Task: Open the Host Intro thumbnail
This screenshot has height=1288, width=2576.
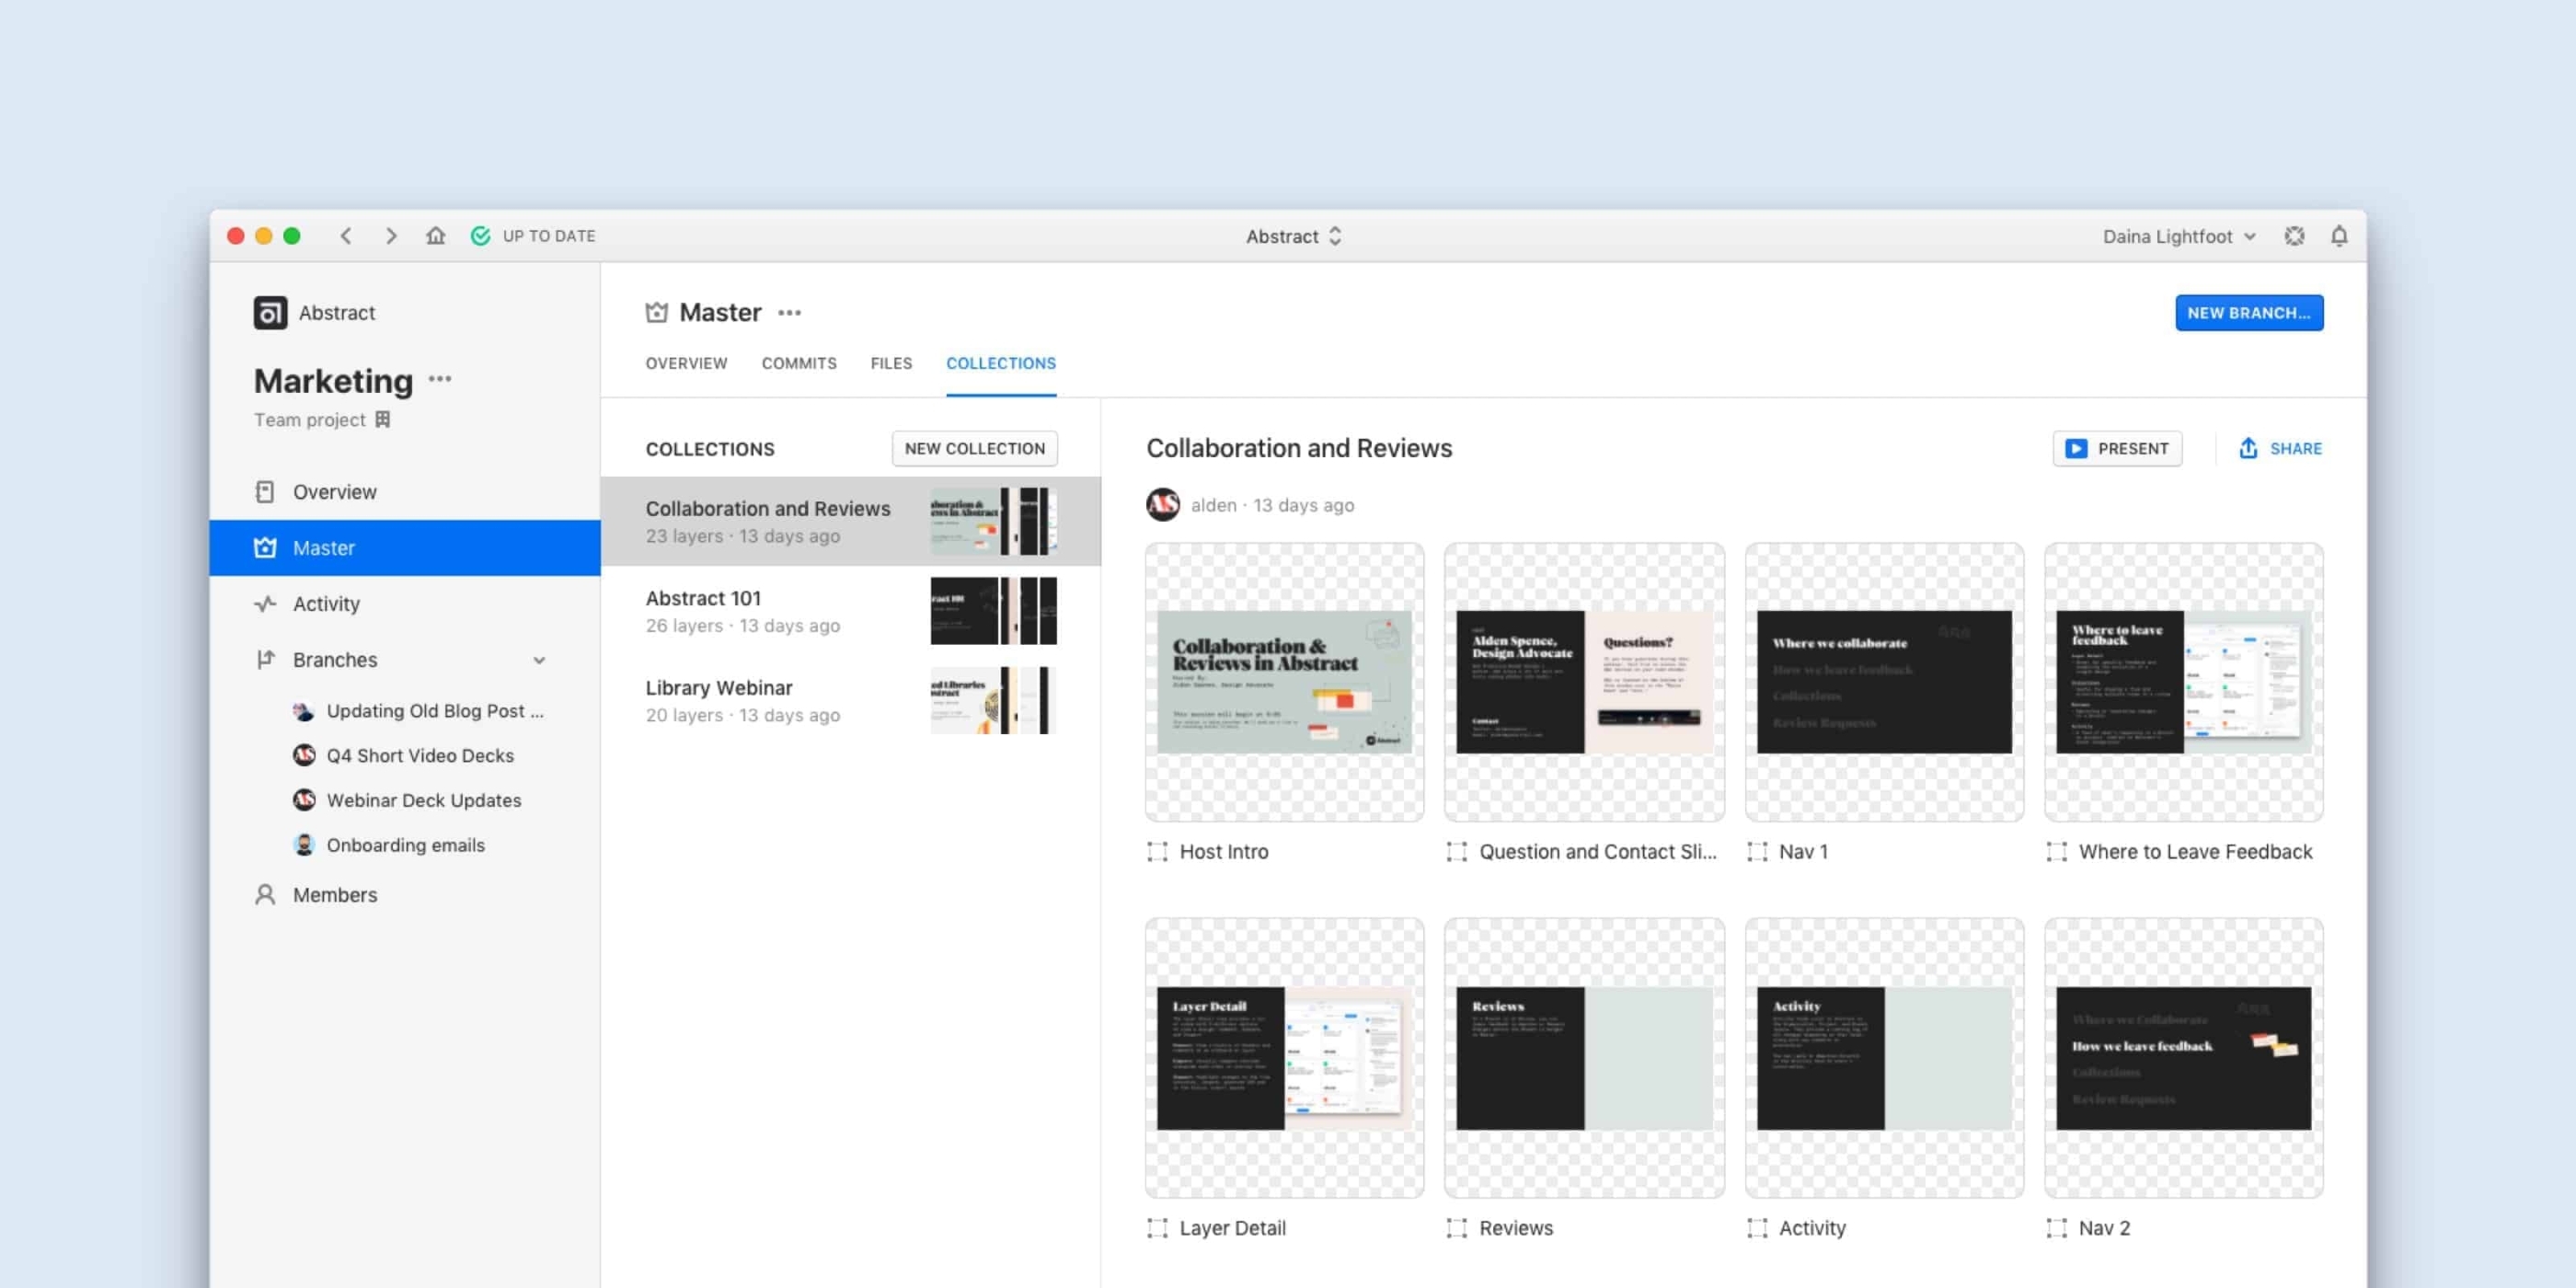Action: tap(1285, 682)
